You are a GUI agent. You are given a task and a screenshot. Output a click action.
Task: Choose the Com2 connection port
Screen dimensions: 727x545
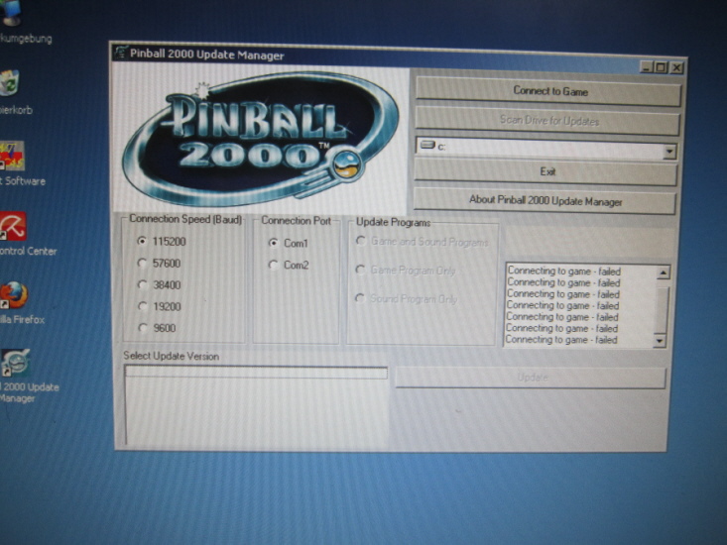(274, 265)
